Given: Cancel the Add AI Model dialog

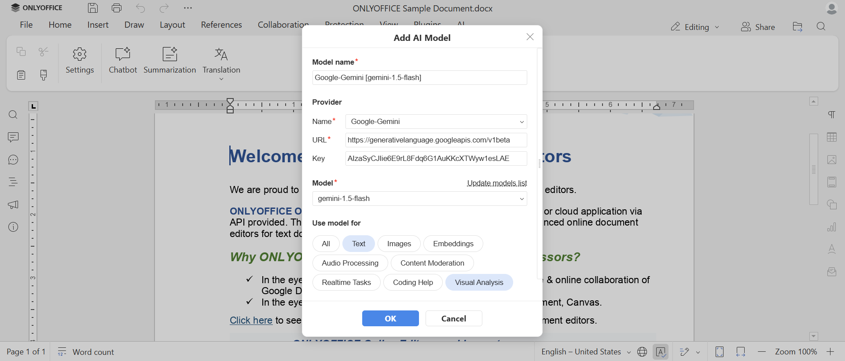Looking at the screenshot, I should [x=454, y=318].
